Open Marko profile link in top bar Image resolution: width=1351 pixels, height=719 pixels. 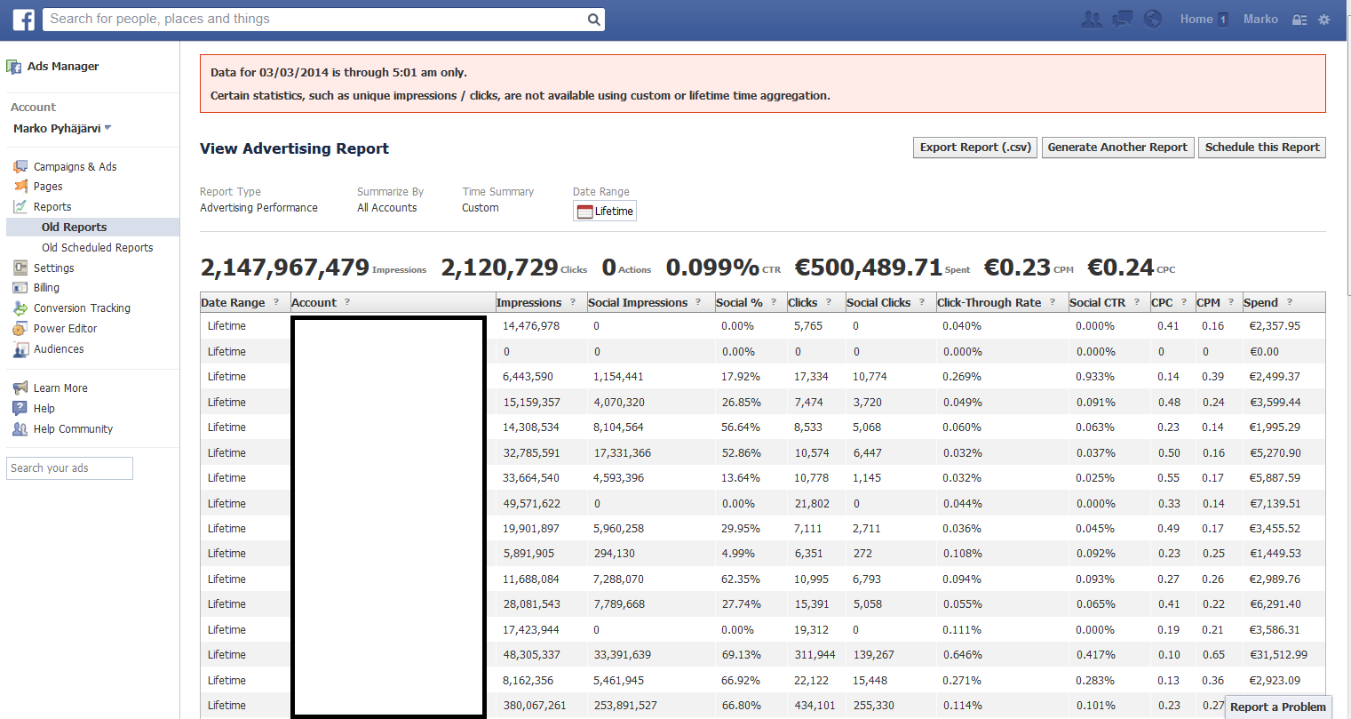click(1260, 20)
